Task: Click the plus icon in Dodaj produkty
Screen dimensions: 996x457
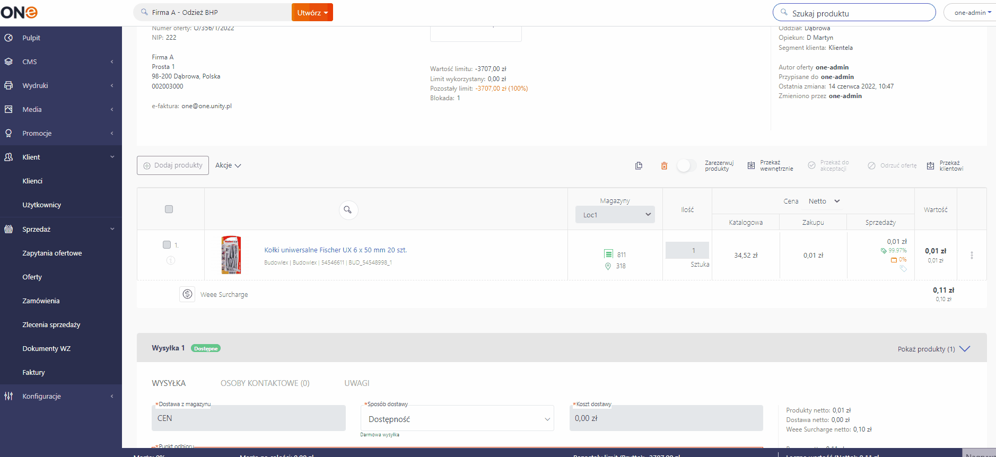Action: [x=147, y=165]
